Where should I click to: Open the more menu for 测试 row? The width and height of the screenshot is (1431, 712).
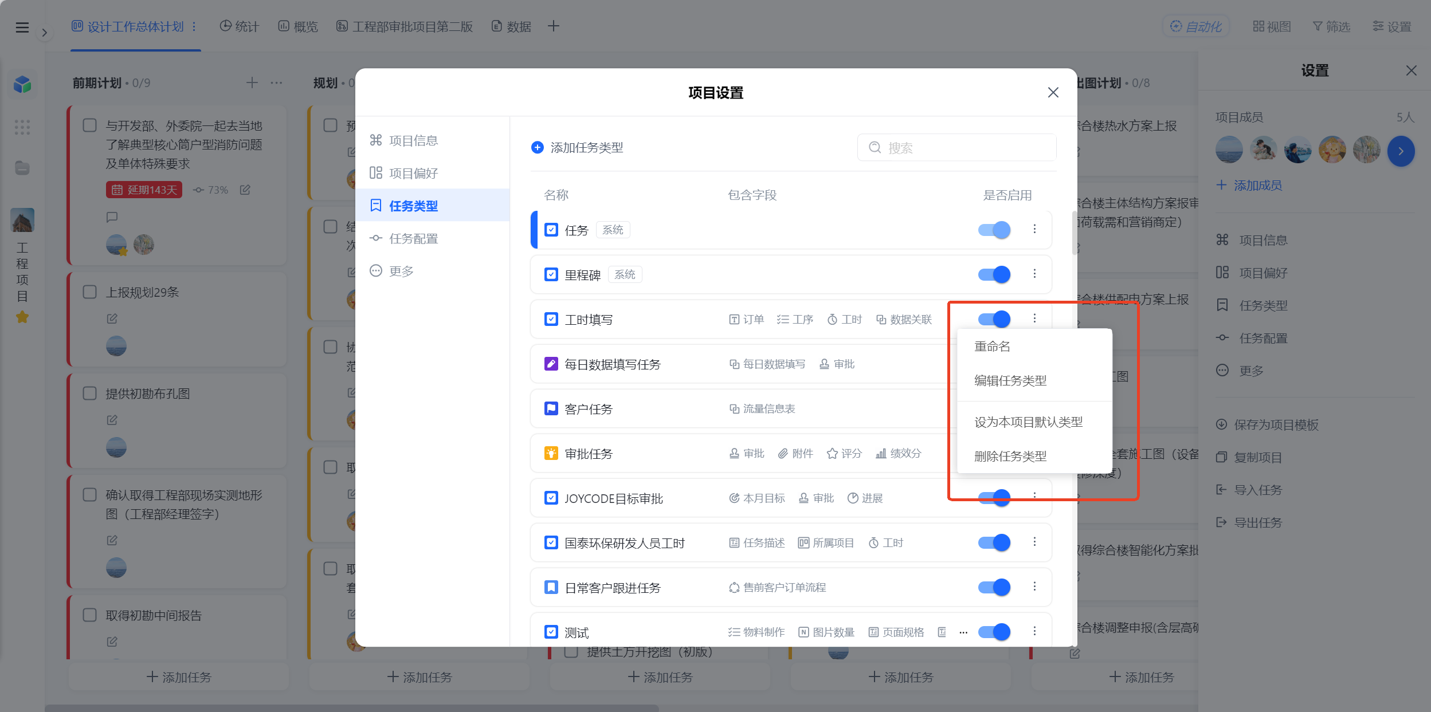click(1034, 631)
